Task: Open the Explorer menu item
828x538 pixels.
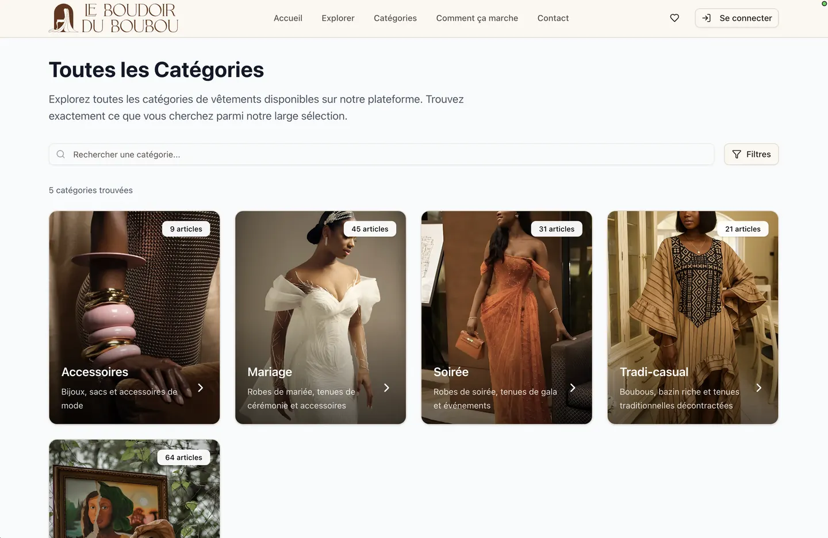Action: 338,18
